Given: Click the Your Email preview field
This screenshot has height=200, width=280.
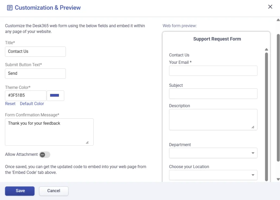Looking at the screenshot, I should click(213, 71).
